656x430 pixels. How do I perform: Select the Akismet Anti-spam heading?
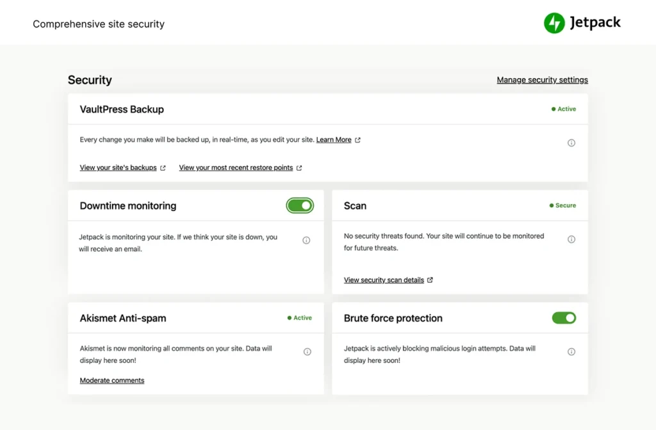(x=123, y=319)
